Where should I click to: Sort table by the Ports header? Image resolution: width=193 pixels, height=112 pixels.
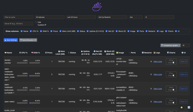tap(132, 53)
